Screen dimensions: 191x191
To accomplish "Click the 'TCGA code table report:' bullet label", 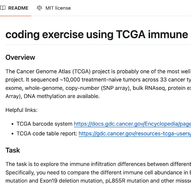I will [x=47, y=134].
